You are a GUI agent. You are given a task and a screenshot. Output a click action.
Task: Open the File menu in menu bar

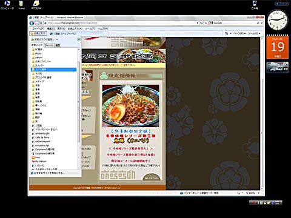coord(38,28)
